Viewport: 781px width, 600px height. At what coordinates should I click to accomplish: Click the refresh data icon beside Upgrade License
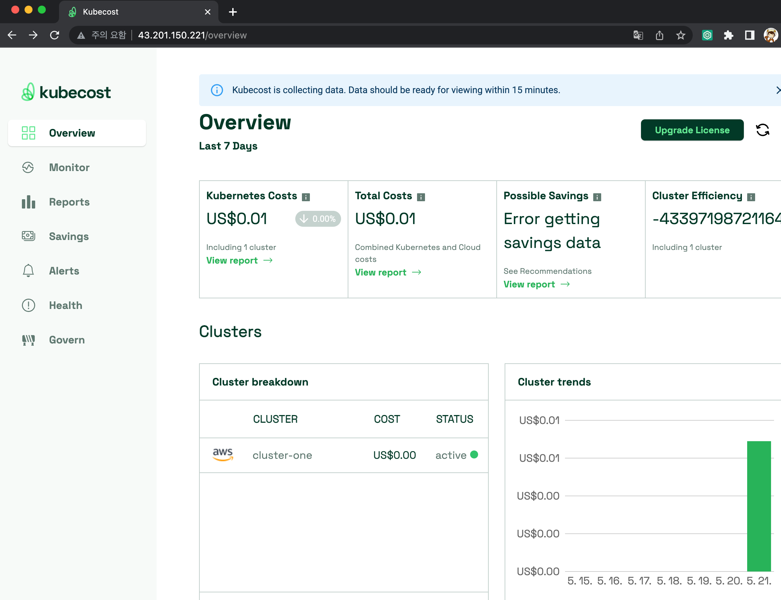[762, 130]
